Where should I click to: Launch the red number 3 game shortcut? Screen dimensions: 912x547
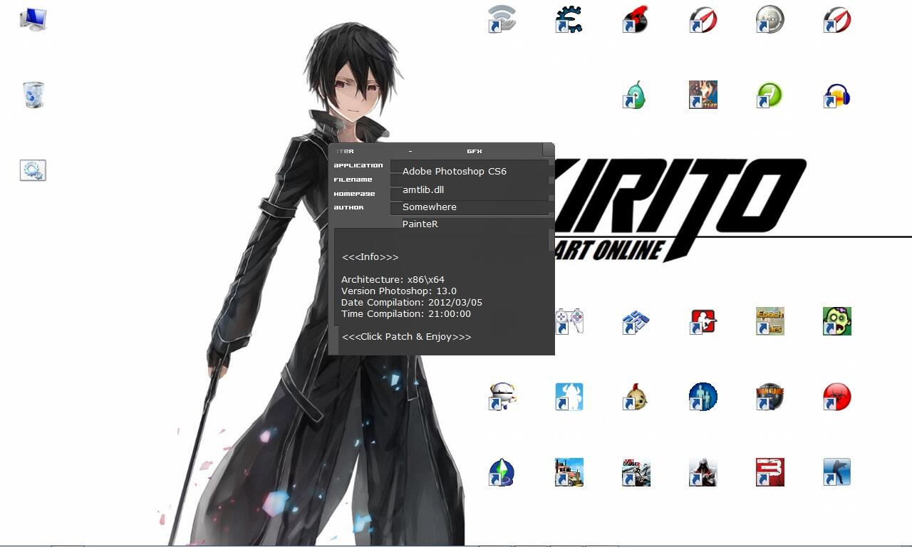[769, 472]
